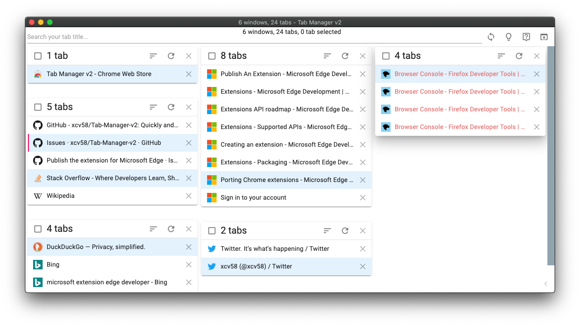Open DuckDuckGo — Privacy, simplified tab
580x326 pixels.
coord(112,247)
